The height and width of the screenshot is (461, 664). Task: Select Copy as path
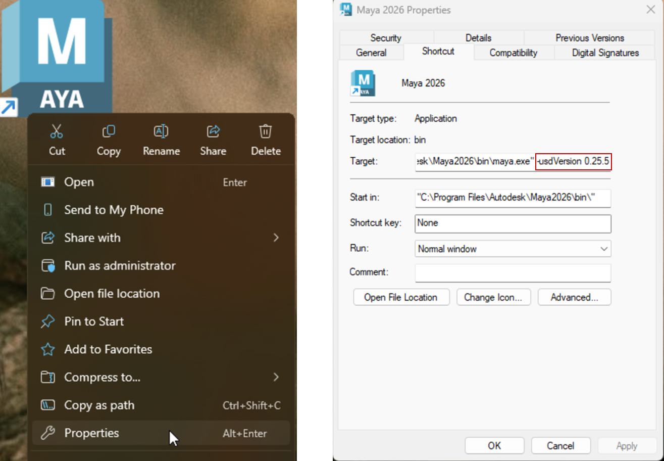tap(161, 405)
